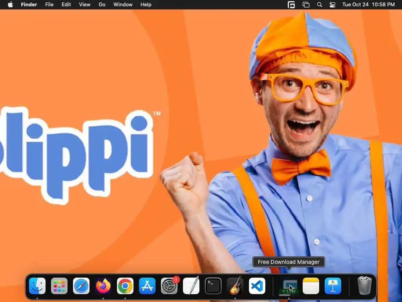402x302 pixels.
Task: Open the Help menu
Action: click(x=146, y=5)
